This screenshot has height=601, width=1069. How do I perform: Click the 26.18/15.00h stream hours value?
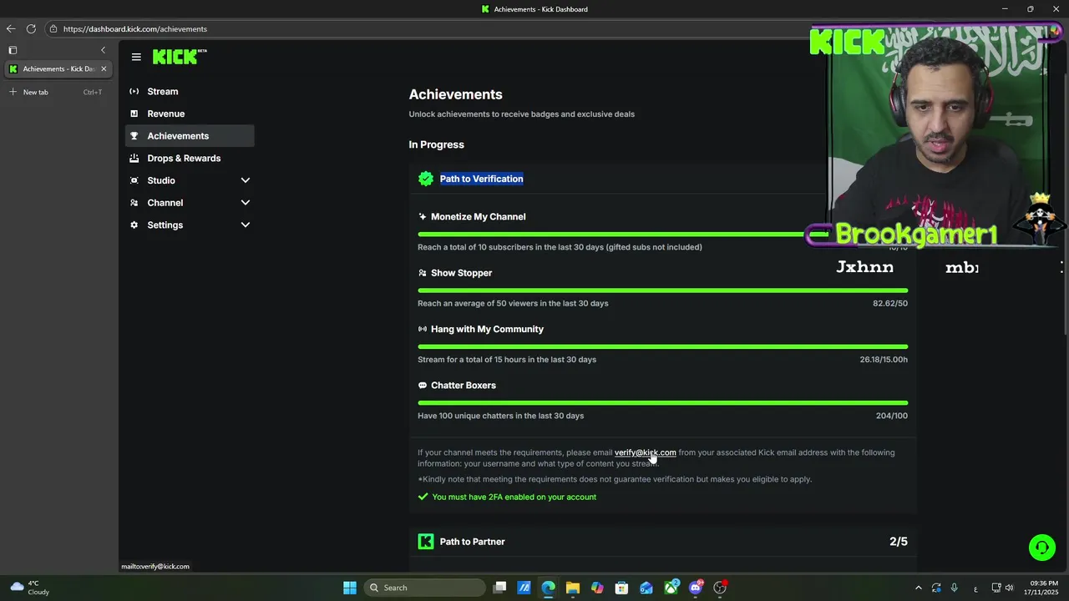point(884,360)
